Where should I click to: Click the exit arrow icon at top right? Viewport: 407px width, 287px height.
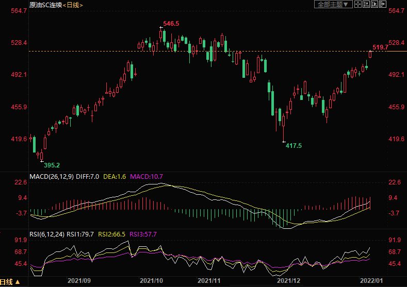pos(383,4)
